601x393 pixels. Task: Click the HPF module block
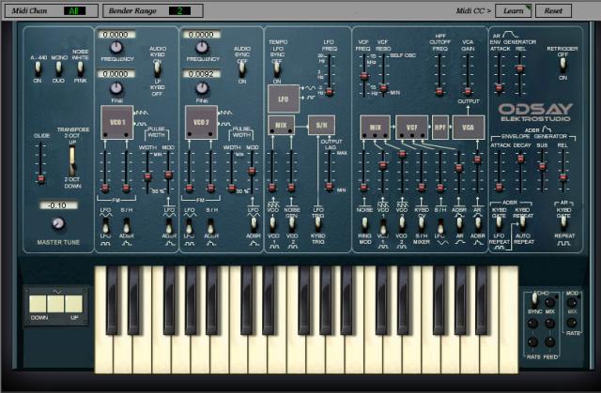tap(440, 125)
